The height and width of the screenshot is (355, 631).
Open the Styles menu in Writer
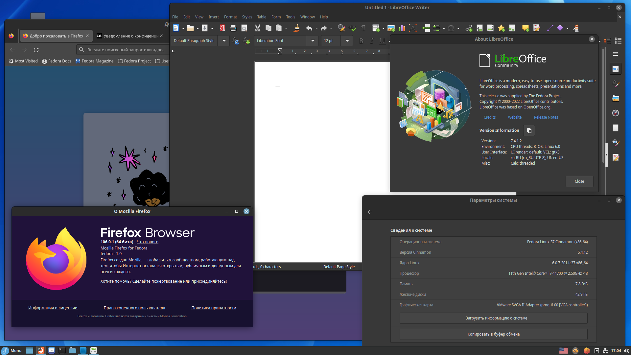[x=247, y=17]
